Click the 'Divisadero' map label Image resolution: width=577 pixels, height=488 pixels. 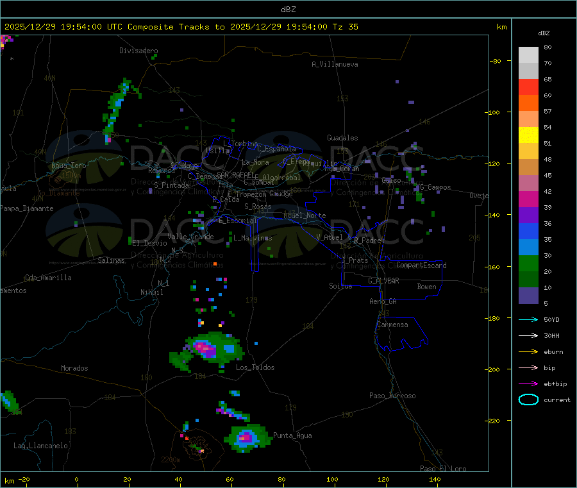(x=138, y=51)
